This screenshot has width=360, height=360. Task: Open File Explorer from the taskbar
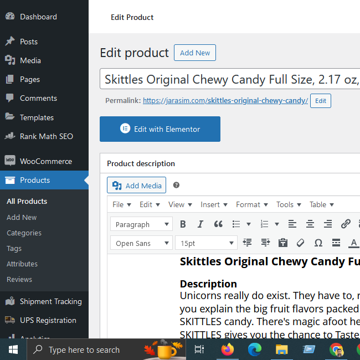(x=282, y=349)
